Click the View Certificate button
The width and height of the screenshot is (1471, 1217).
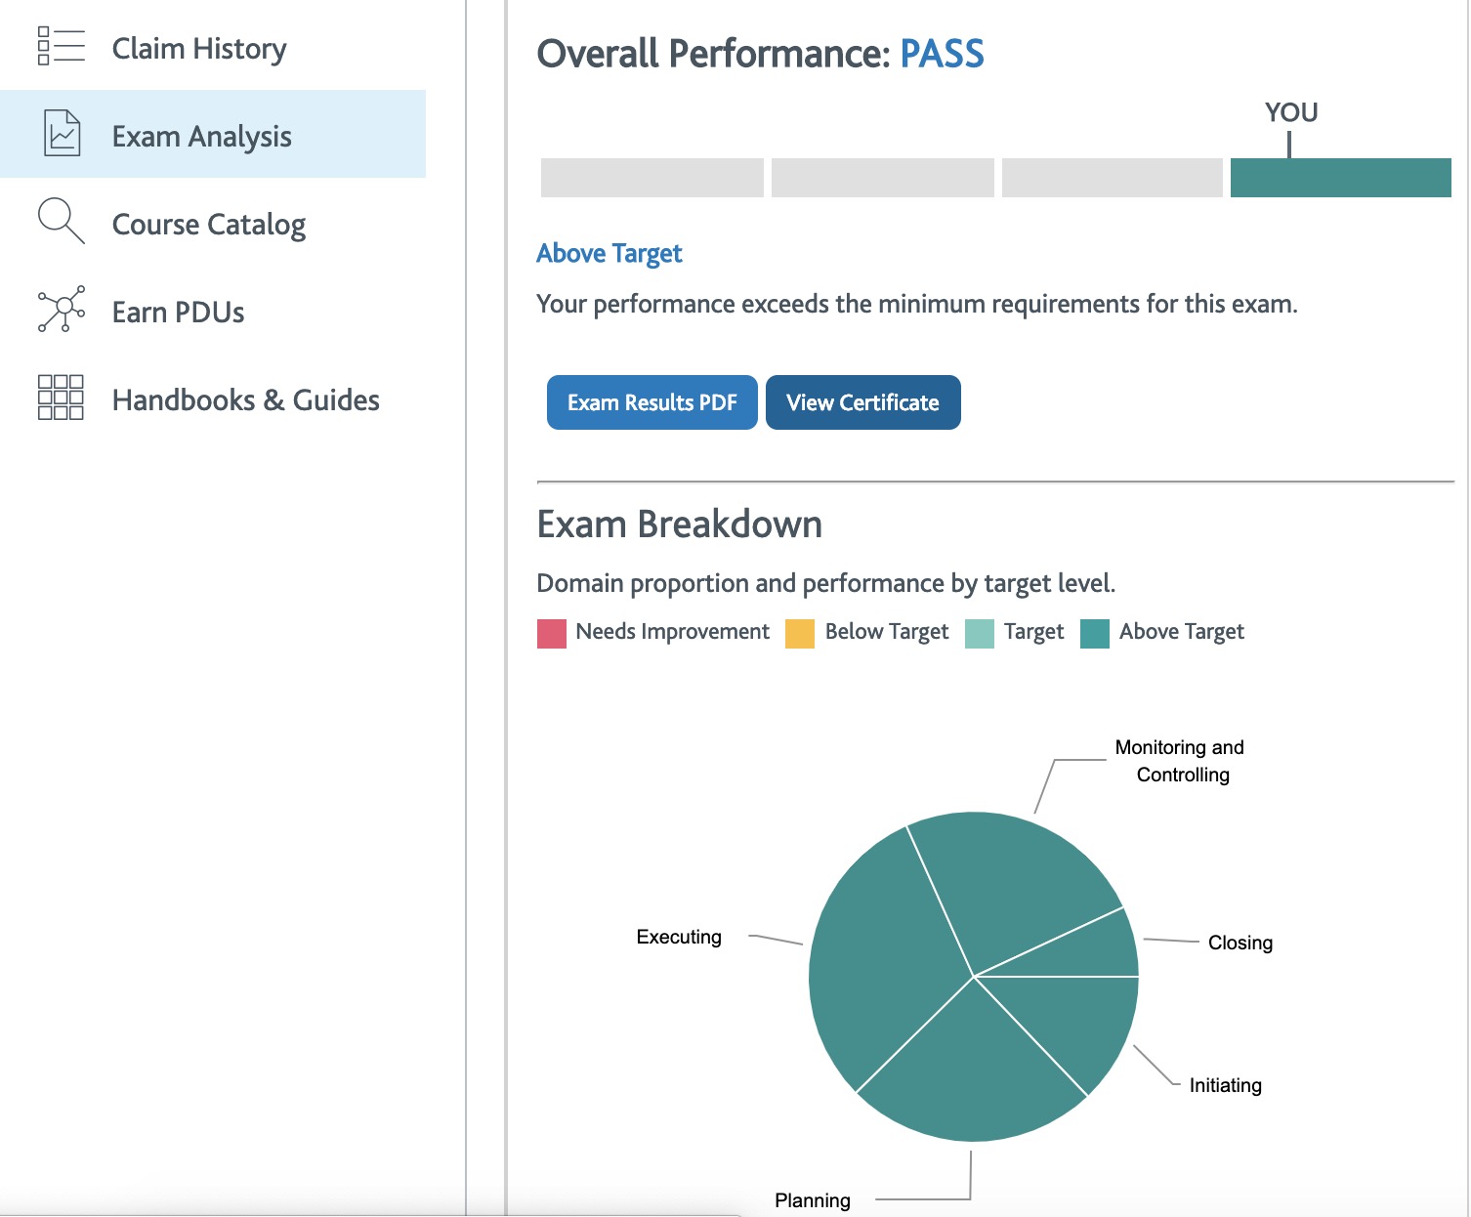(863, 402)
